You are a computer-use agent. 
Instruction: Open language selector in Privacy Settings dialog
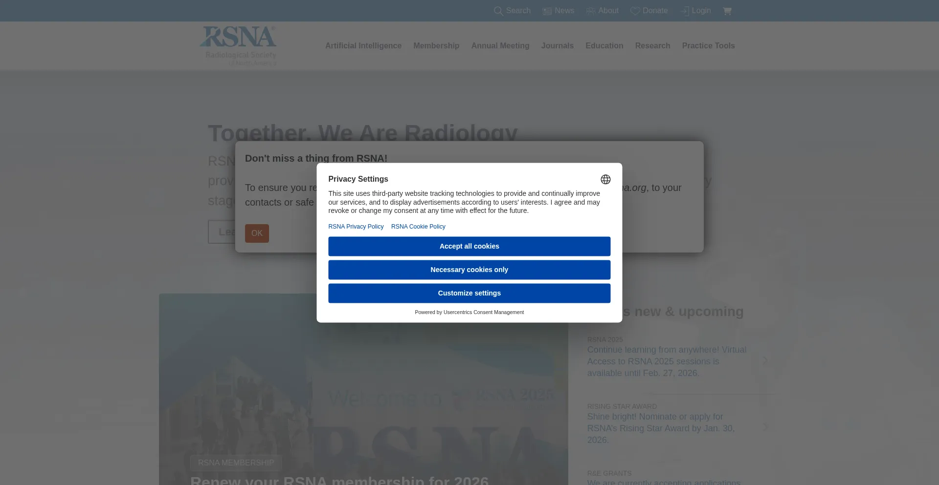click(x=605, y=179)
